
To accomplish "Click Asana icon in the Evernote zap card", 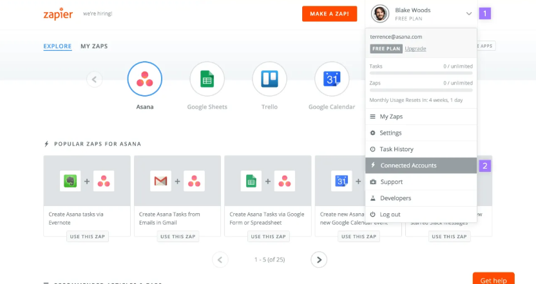I will pyautogui.click(x=104, y=181).
